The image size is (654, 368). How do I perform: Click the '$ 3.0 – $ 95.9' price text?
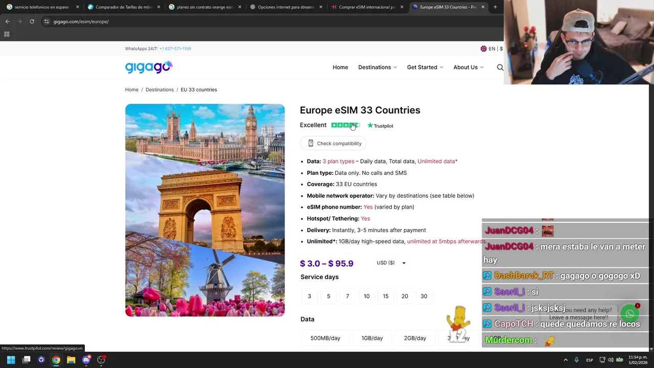pyautogui.click(x=326, y=264)
